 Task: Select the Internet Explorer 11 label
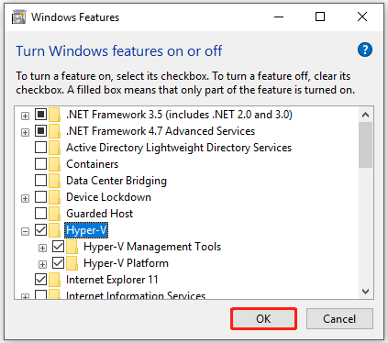[112, 280]
